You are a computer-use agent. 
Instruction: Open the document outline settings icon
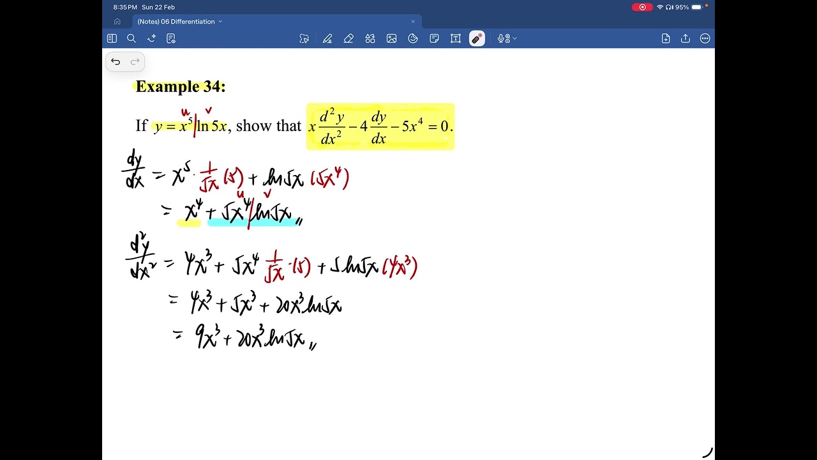(x=170, y=38)
